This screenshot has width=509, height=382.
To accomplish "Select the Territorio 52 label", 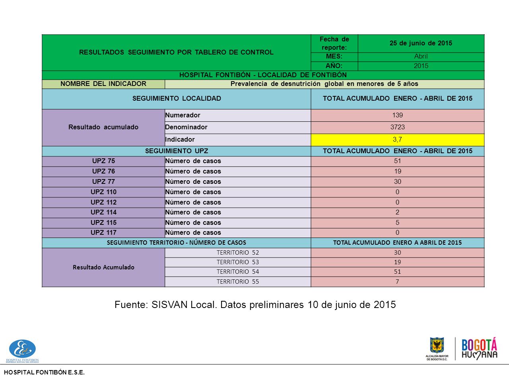I will click(238, 253).
